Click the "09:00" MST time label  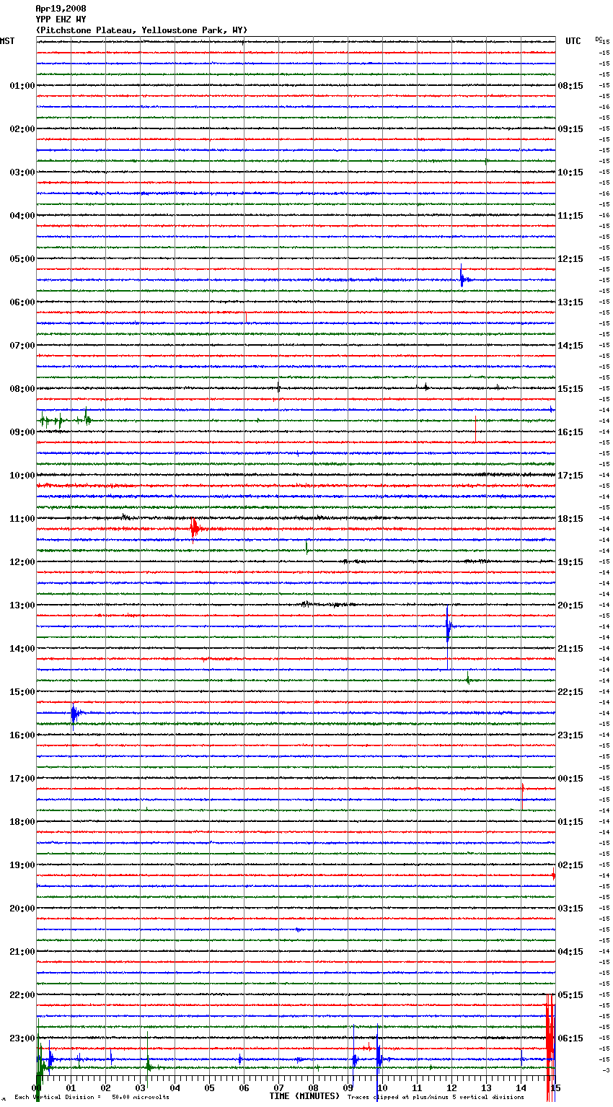22,432
